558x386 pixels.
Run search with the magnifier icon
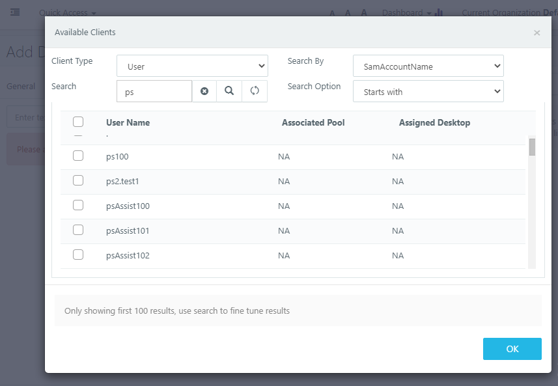229,91
